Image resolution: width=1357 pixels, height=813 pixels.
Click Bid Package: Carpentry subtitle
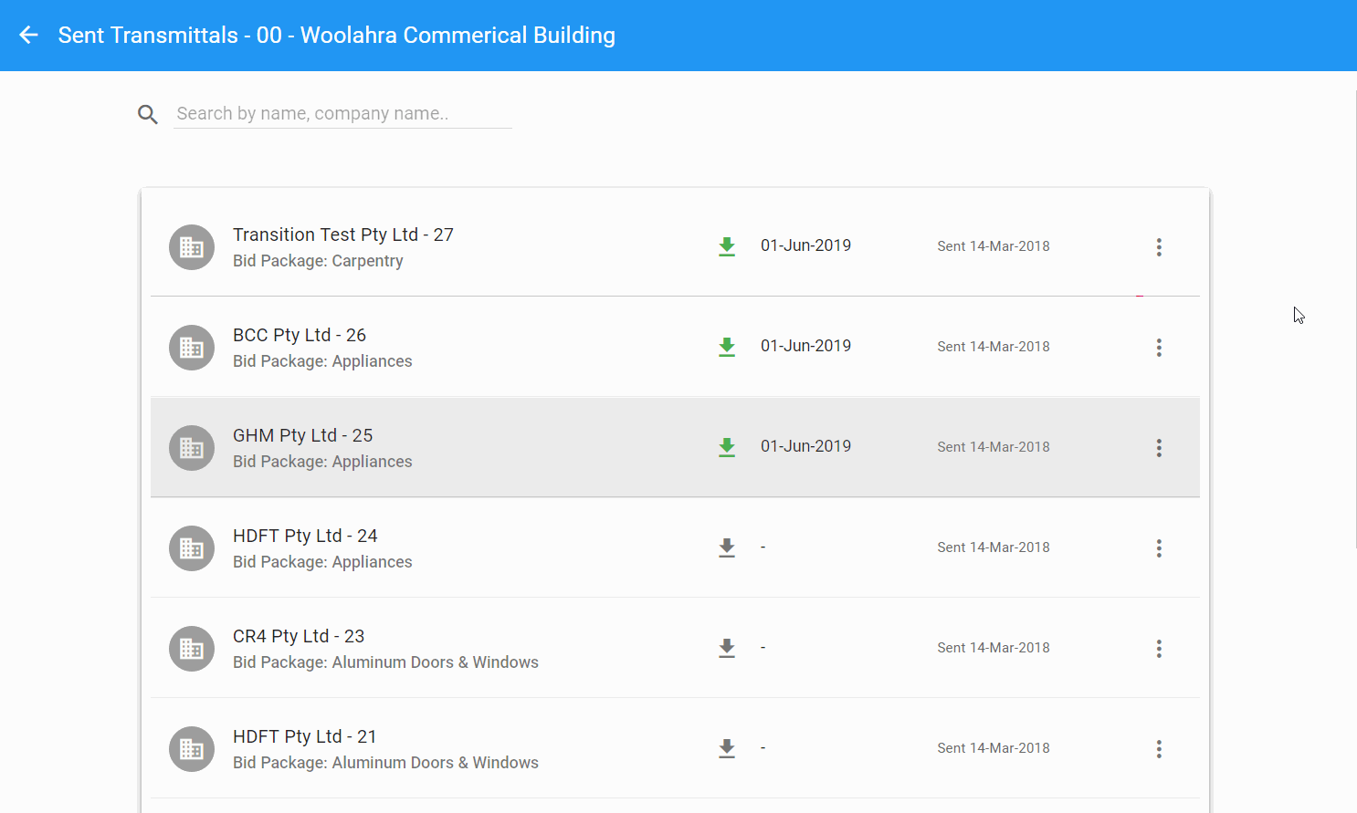click(318, 261)
